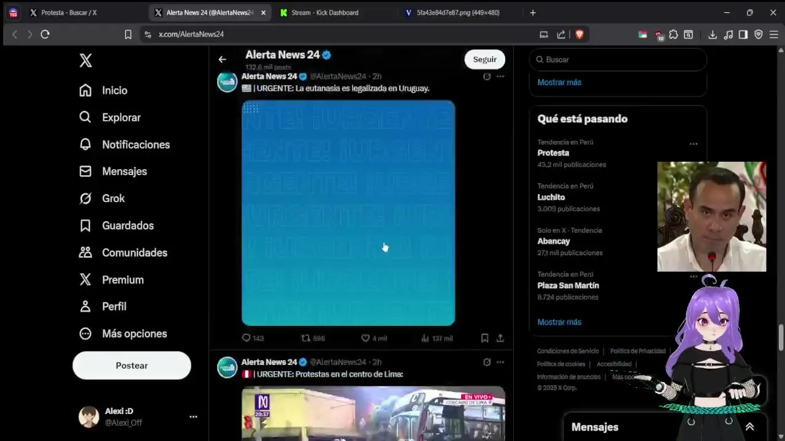Click the music note media control icon

point(728,34)
